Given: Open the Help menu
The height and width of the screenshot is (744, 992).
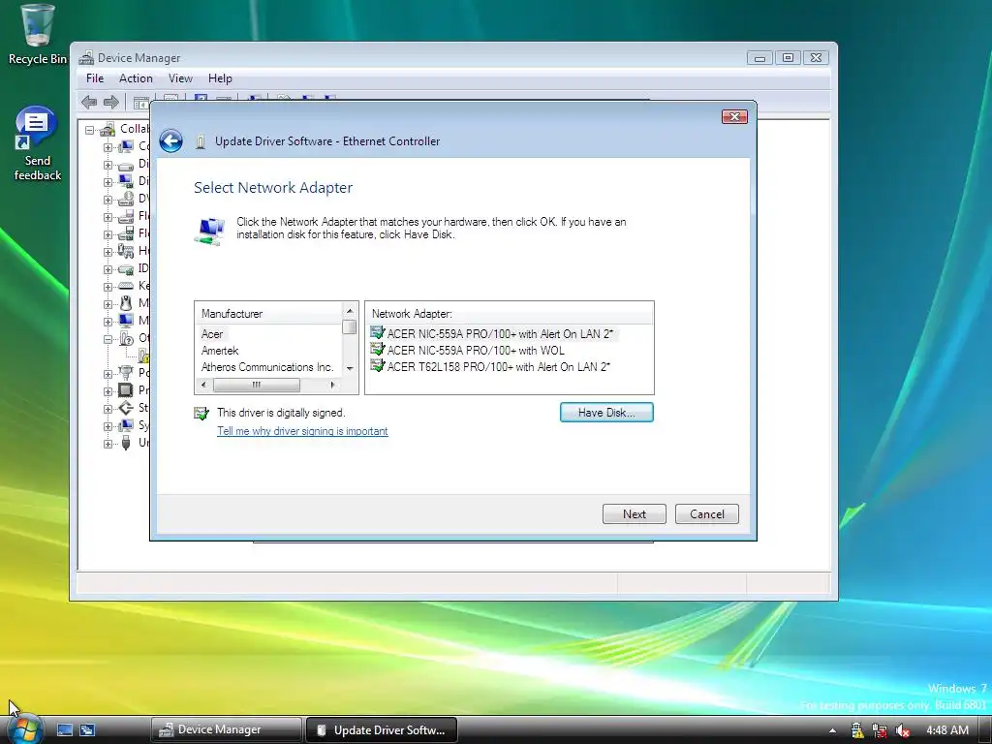Looking at the screenshot, I should pos(220,77).
